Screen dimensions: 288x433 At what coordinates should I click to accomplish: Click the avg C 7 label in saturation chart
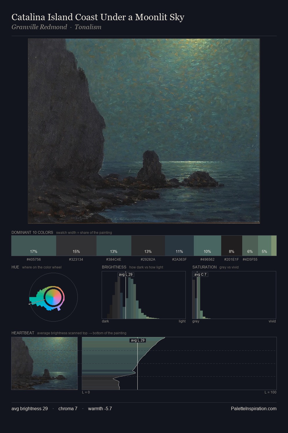(x=200, y=275)
